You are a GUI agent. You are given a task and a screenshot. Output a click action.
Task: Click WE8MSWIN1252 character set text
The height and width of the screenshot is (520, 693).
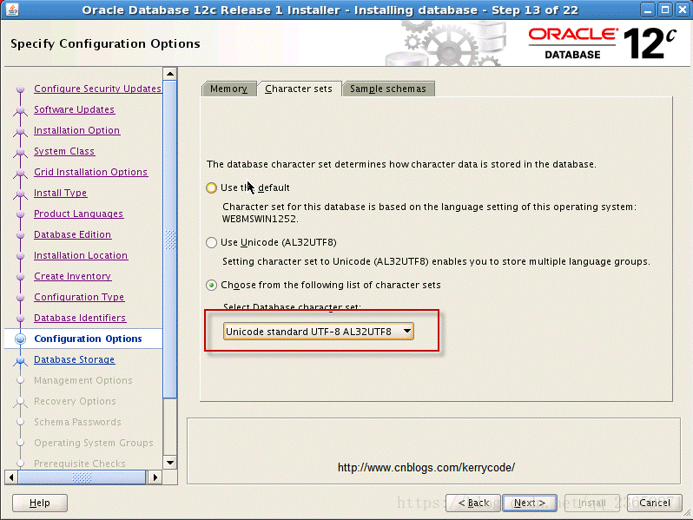pyautogui.click(x=261, y=219)
